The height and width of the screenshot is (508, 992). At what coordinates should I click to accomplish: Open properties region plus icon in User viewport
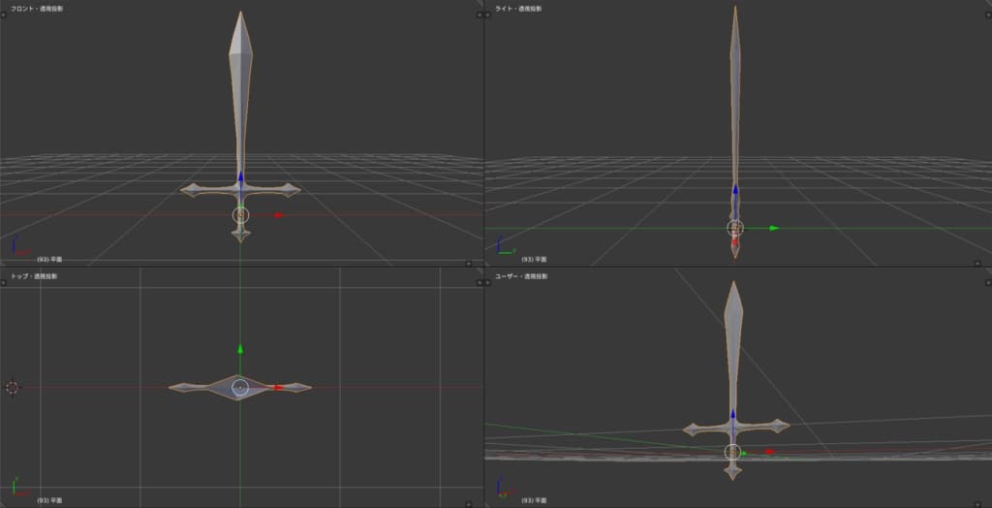point(988,282)
